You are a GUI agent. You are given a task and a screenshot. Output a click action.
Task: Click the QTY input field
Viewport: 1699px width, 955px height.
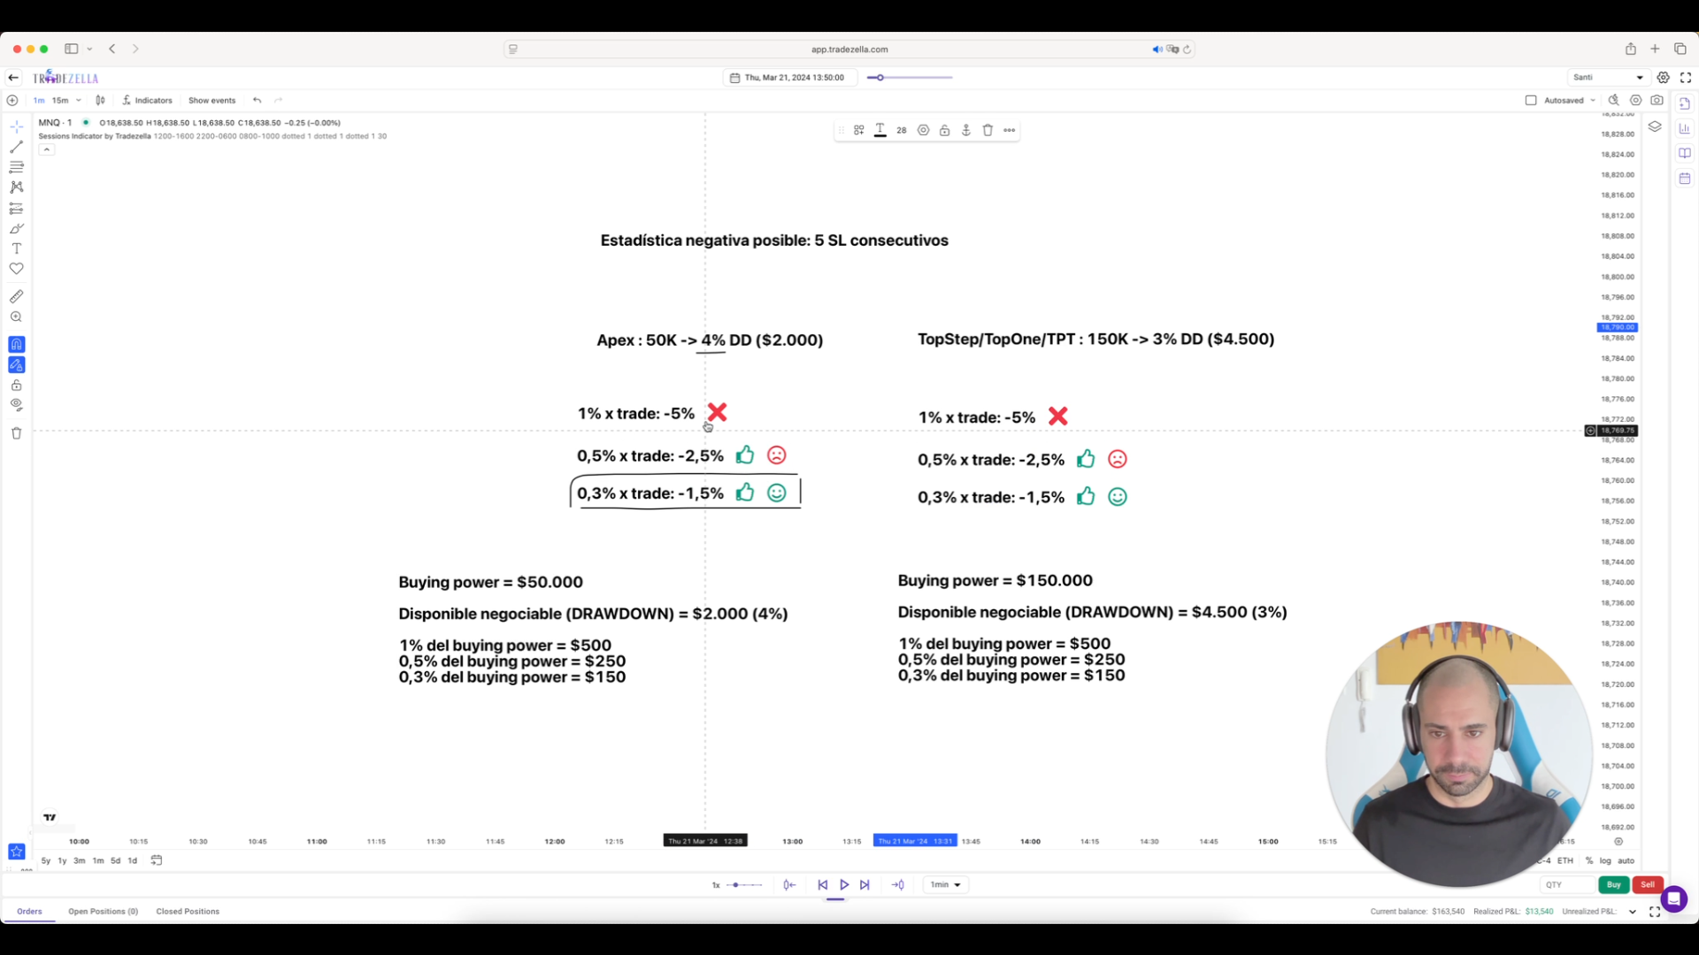pyautogui.click(x=1566, y=885)
